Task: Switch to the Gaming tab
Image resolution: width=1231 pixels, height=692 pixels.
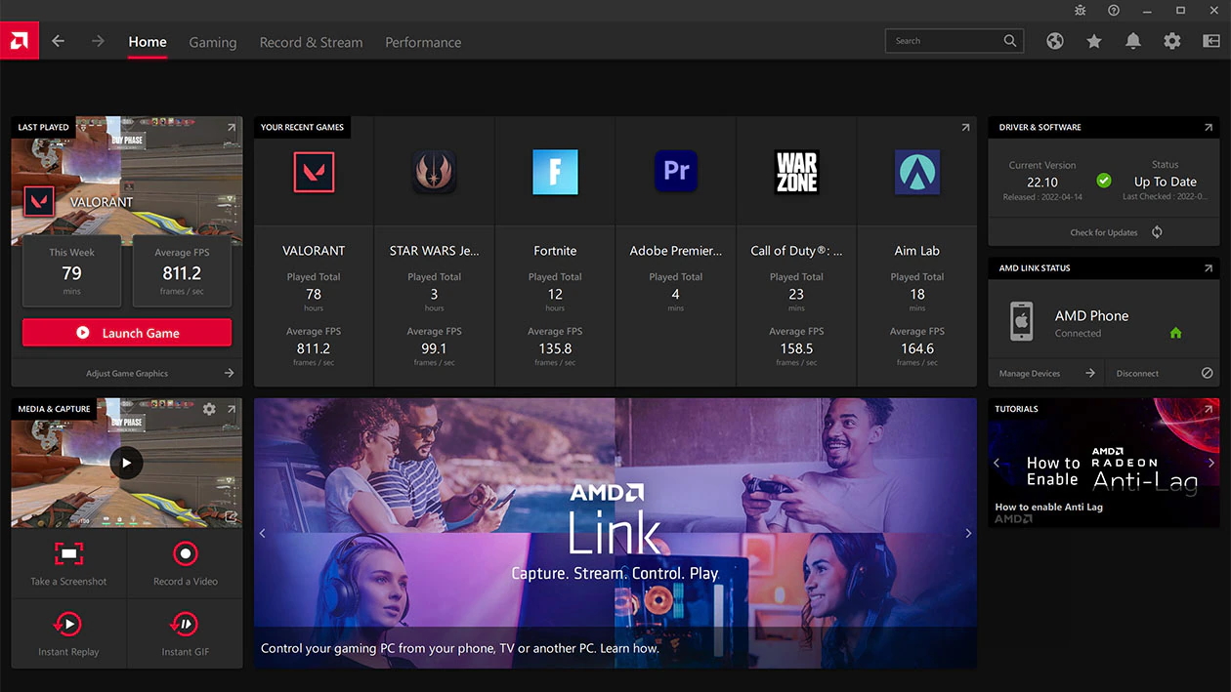Action: tap(213, 42)
